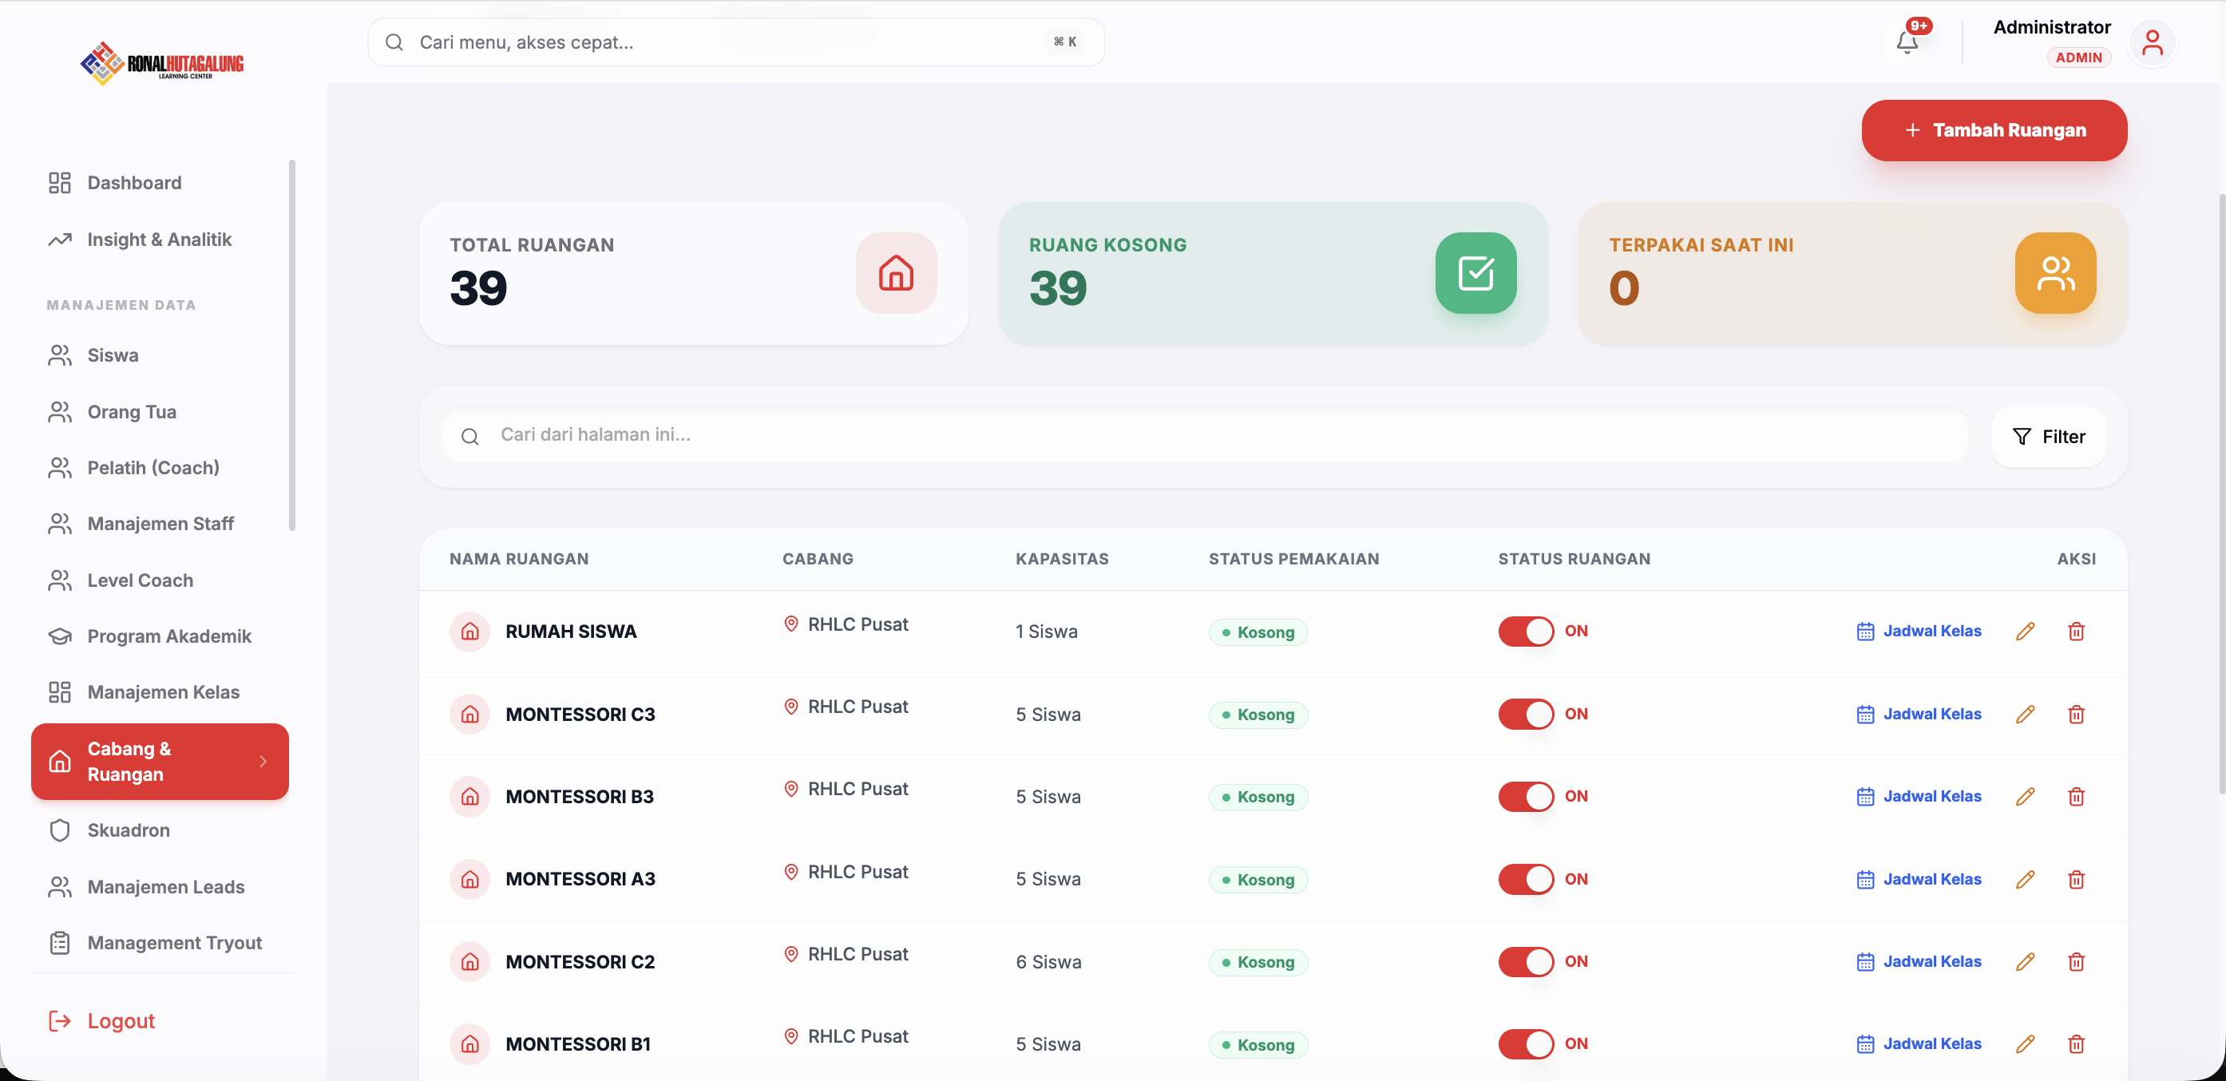Disable the MONTESSORI B3 status toggle
2226x1081 pixels.
[1525, 797]
